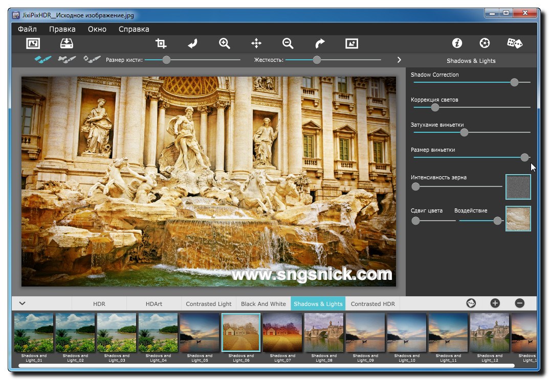Switch to the HDArt tab

click(x=153, y=304)
